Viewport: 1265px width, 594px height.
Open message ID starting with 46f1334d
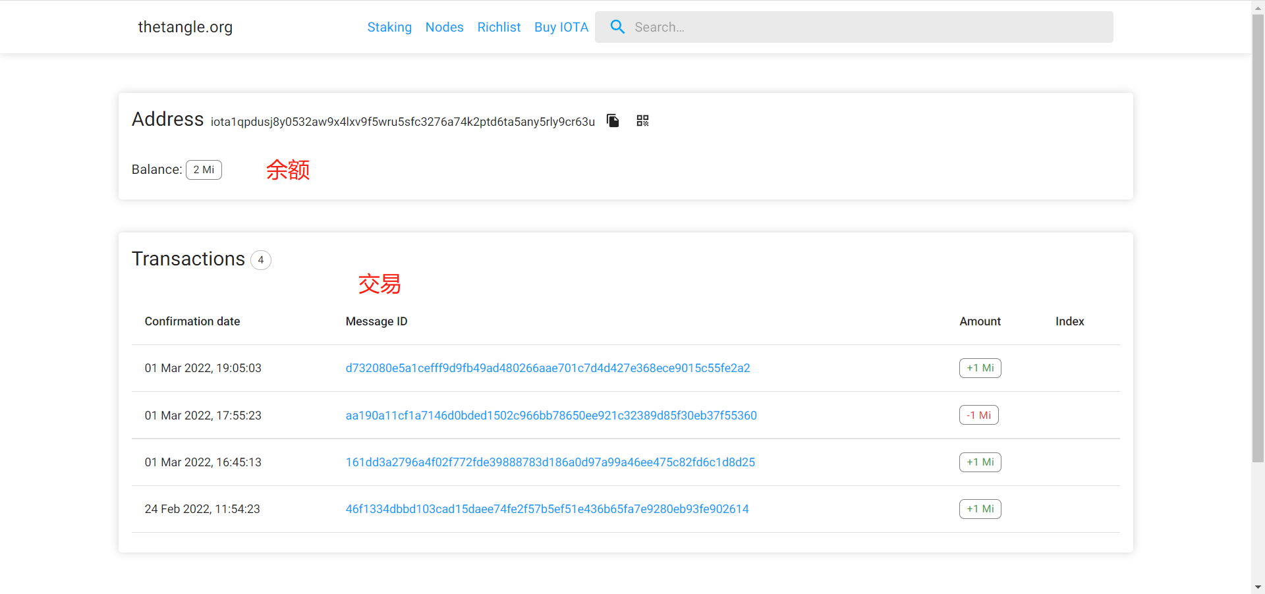click(x=547, y=509)
